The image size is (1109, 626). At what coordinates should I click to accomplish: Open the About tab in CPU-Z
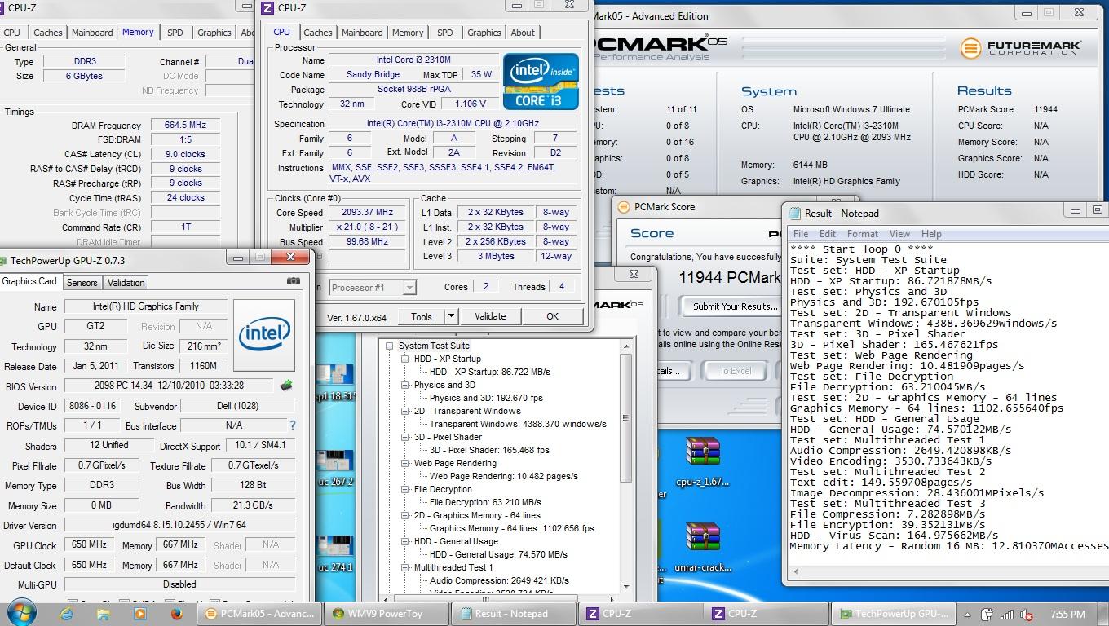coord(523,33)
